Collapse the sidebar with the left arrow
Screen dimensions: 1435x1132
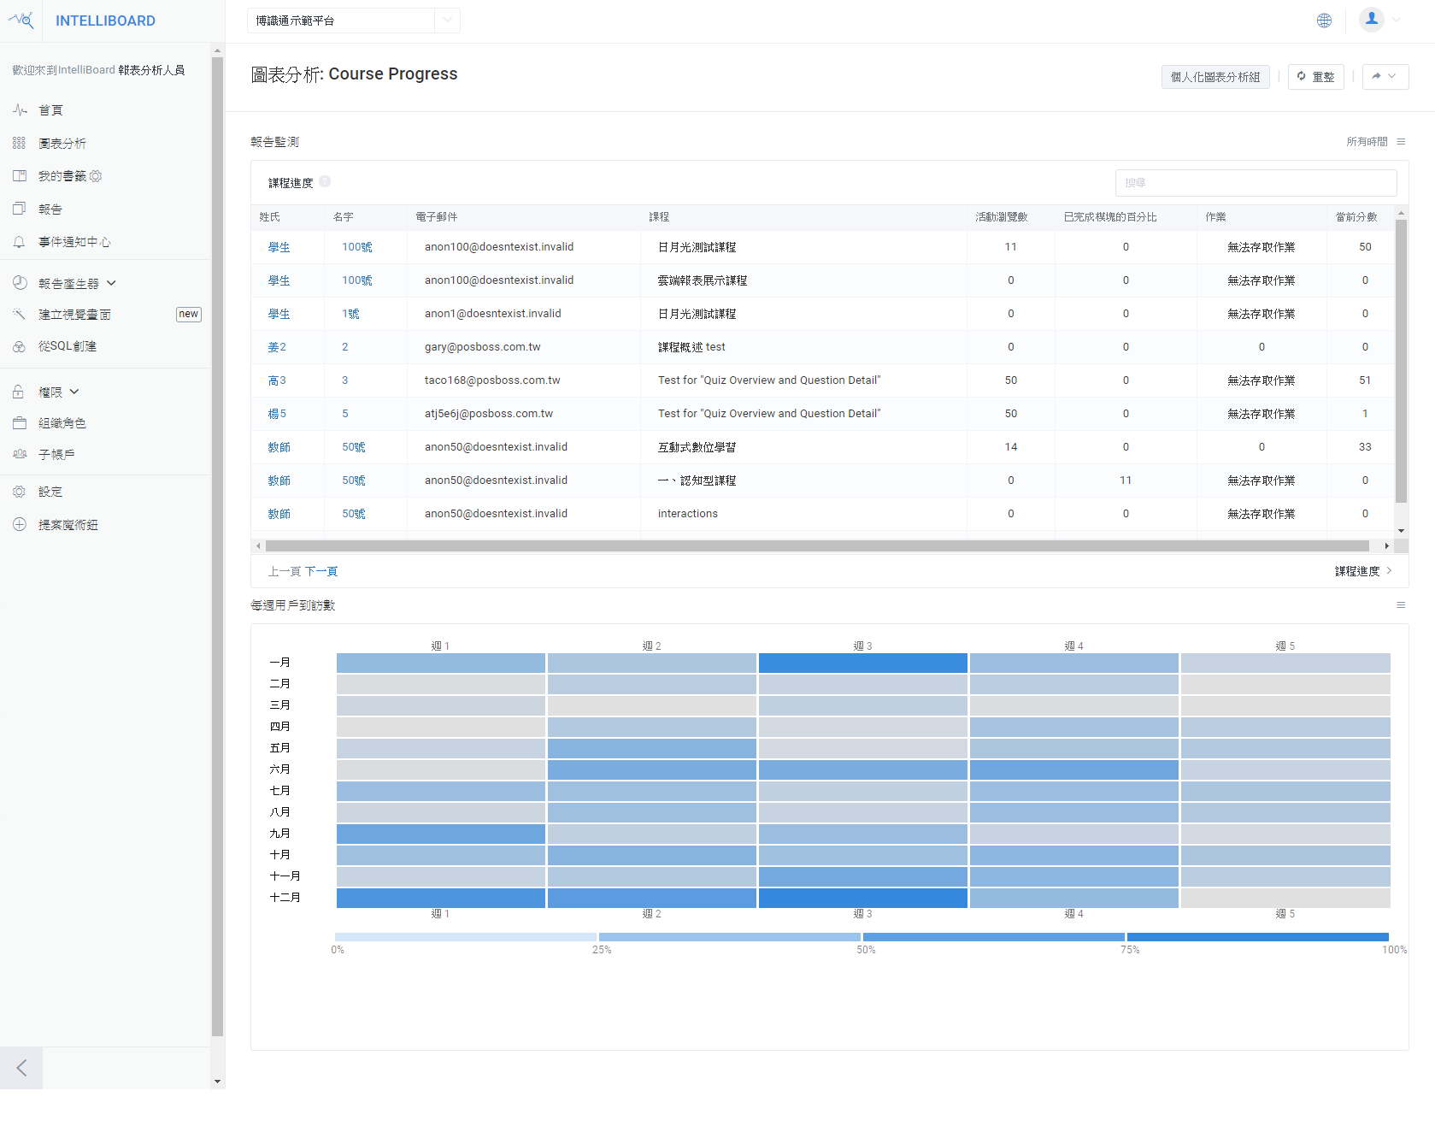pyautogui.click(x=21, y=1068)
